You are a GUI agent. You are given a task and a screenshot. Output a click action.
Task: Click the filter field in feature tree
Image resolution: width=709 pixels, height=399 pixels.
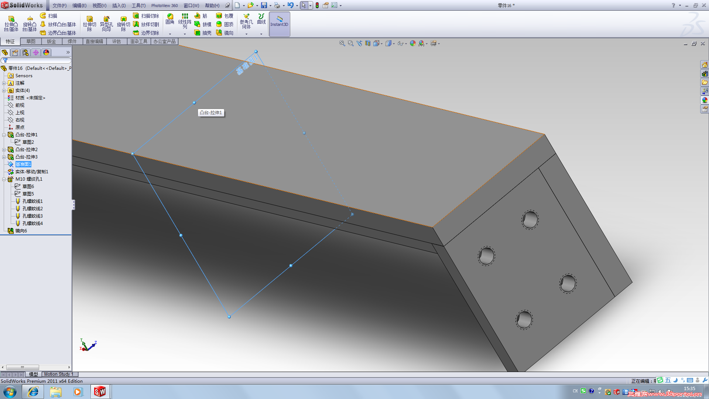(x=37, y=60)
